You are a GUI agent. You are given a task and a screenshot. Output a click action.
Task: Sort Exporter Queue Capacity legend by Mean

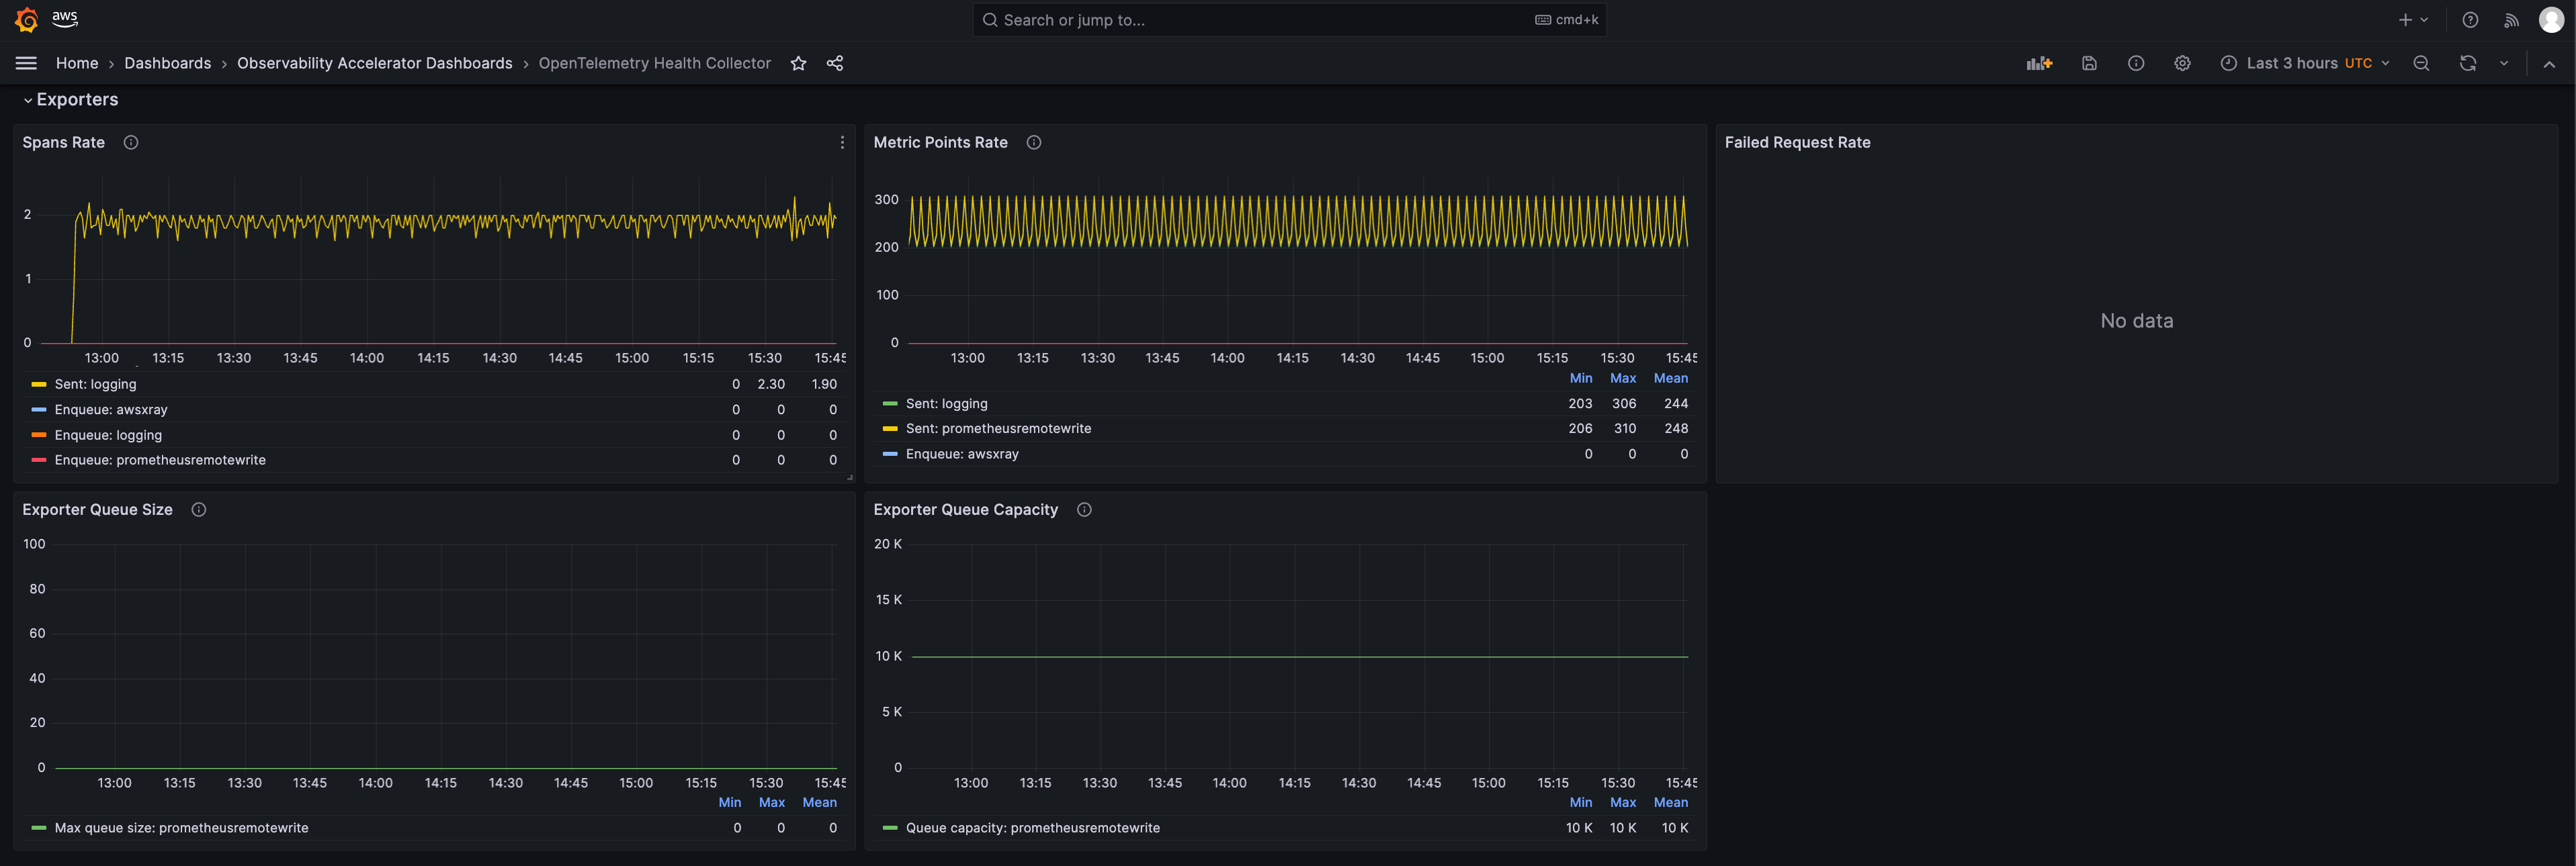coord(1671,803)
